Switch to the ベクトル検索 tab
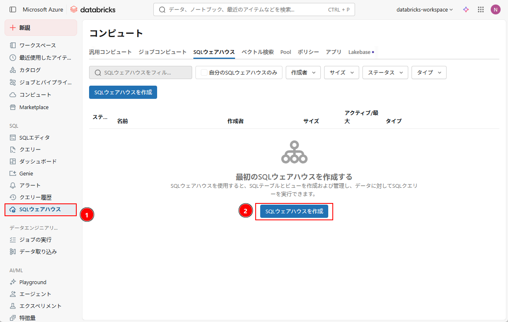This screenshot has width=508, height=322. [257, 52]
